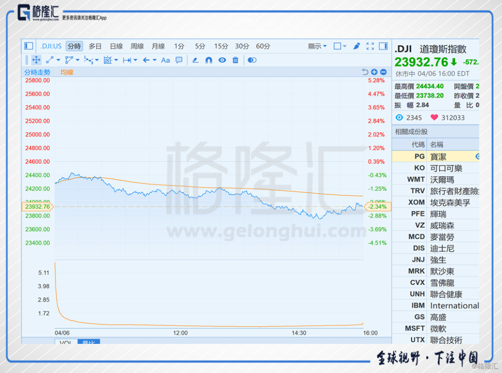The image size is (502, 373).
Task: Select the 60分 interval
Action: [263, 46]
